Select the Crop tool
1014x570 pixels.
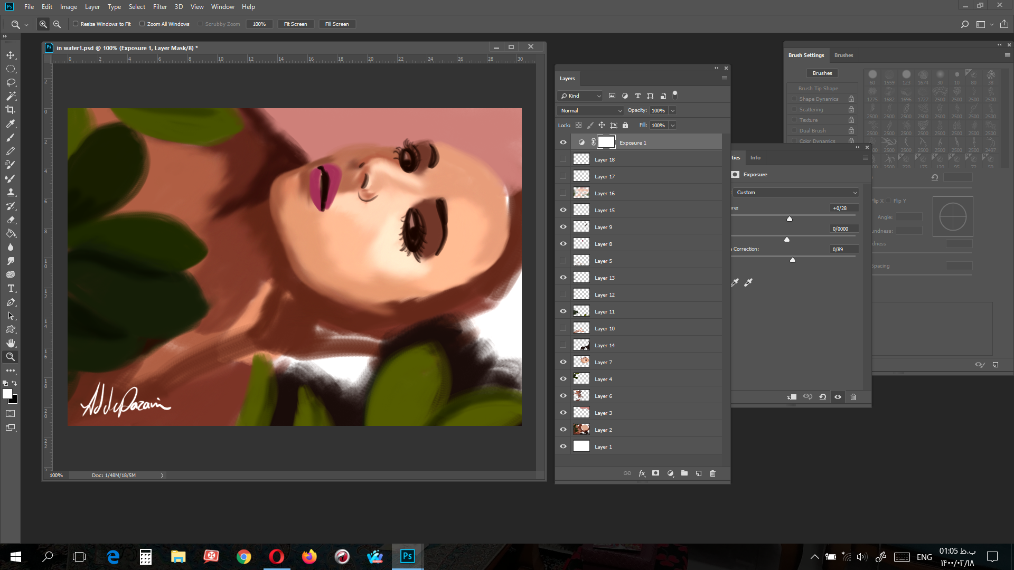coord(11,110)
